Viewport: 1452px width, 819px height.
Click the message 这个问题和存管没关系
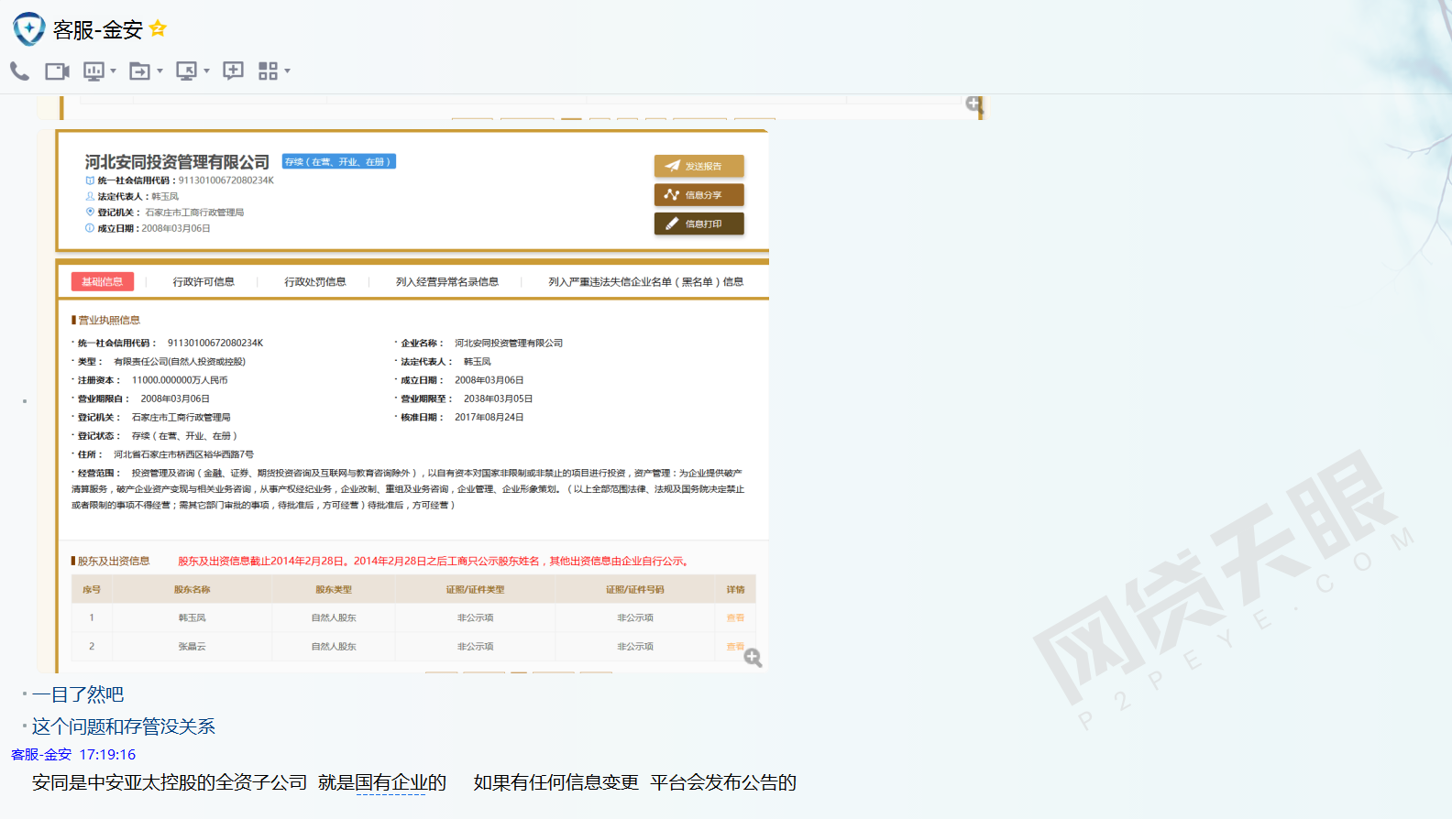(124, 726)
